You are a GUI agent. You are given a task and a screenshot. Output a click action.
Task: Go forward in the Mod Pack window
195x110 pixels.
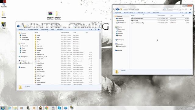117,9
